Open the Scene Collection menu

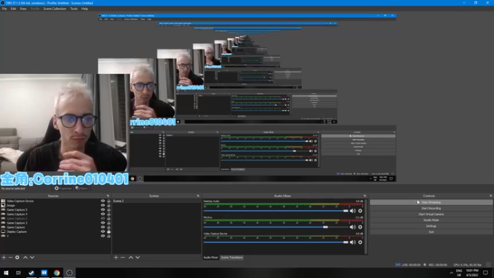click(54, 9)
